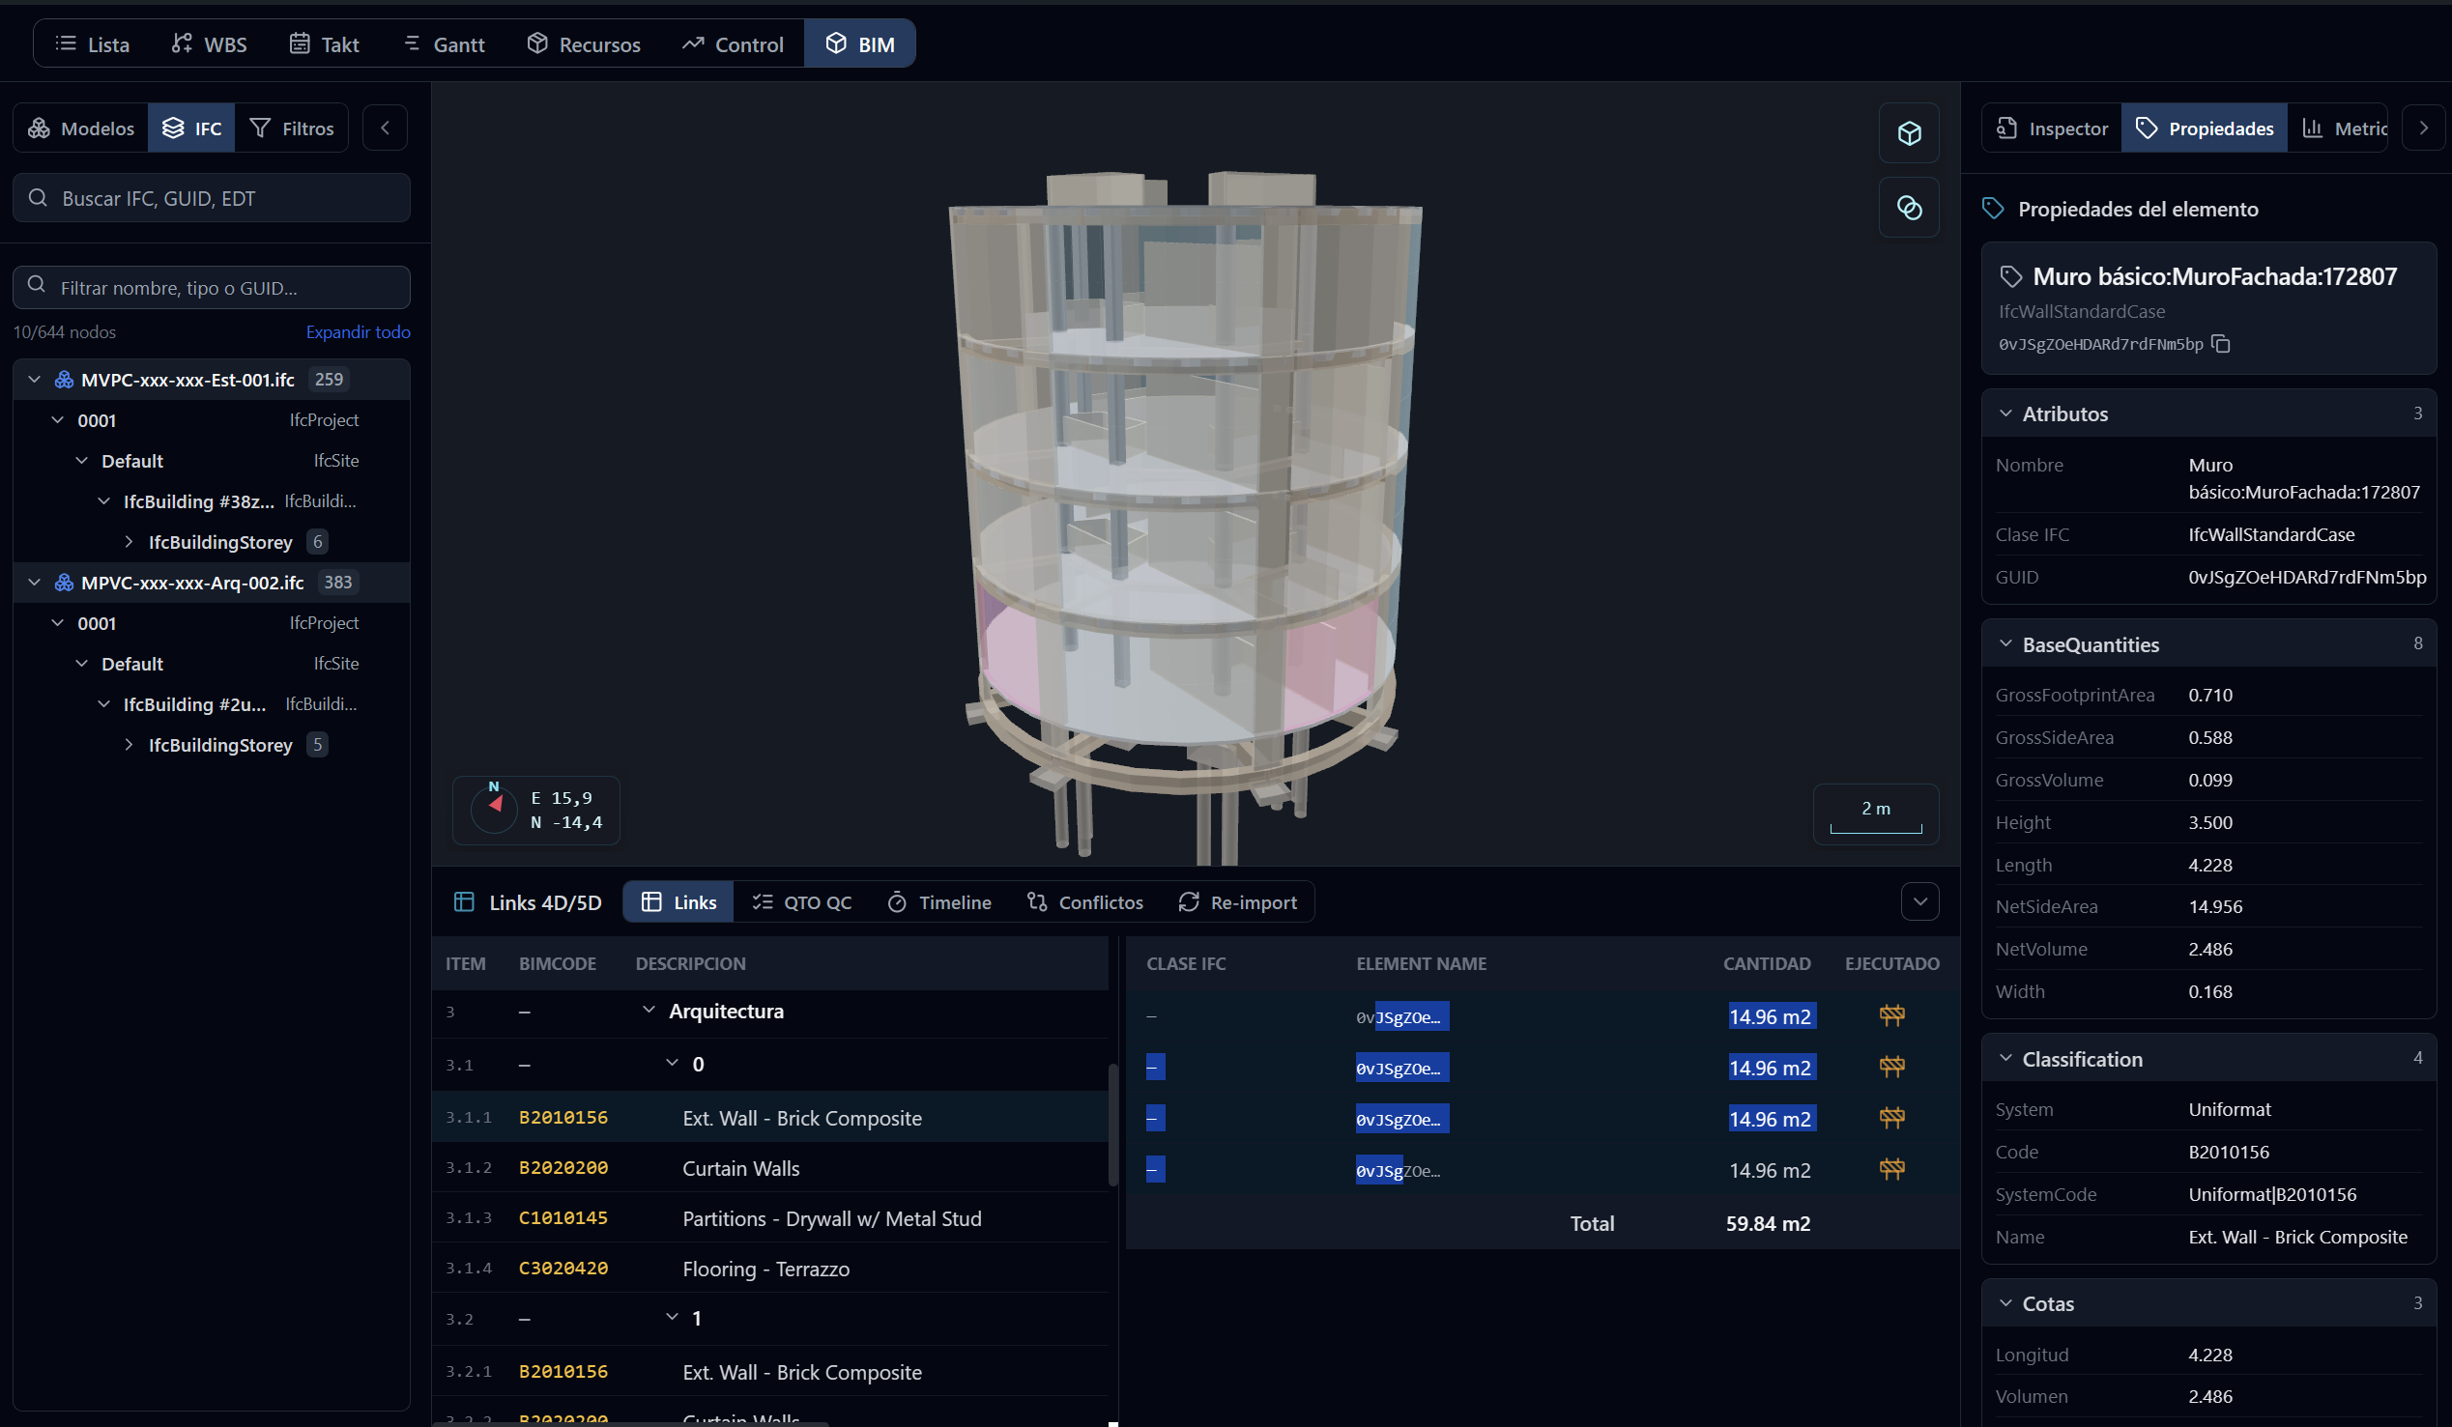Viewport: 2452px width, 1427px height.
Task: Open the Lista view tab
Action: [x=93, y=43]
